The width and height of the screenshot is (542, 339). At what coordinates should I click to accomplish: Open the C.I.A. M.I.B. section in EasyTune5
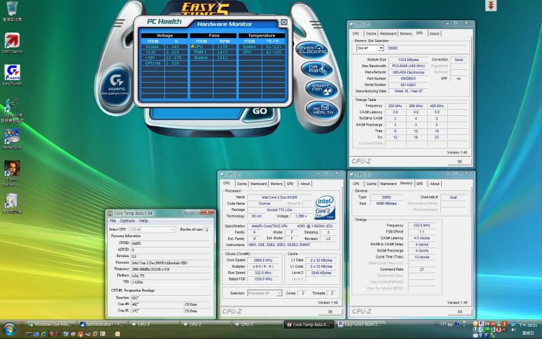(316, 69)
